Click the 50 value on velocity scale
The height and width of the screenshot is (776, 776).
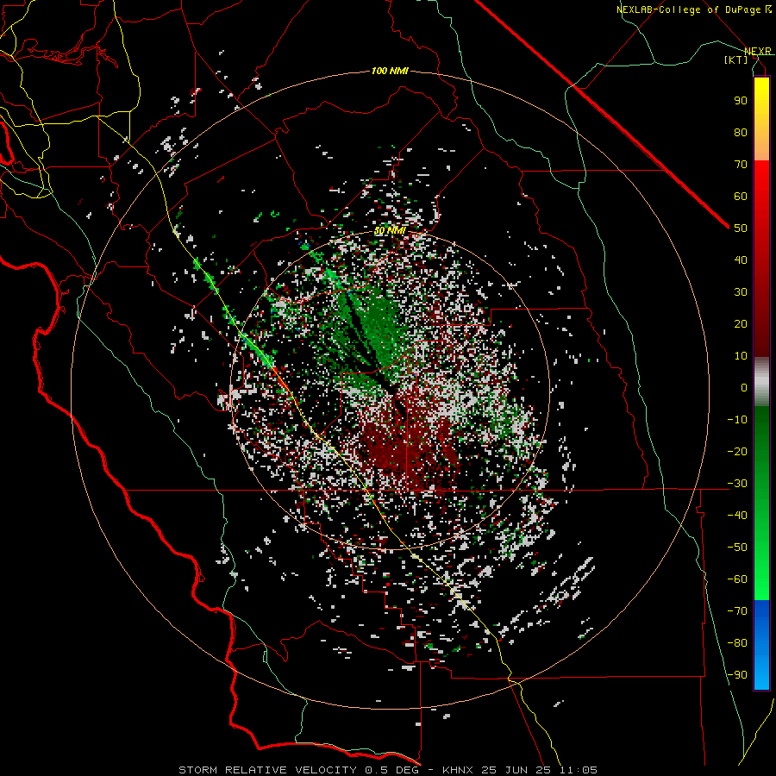pyautogui.click(x=741, y=228)
